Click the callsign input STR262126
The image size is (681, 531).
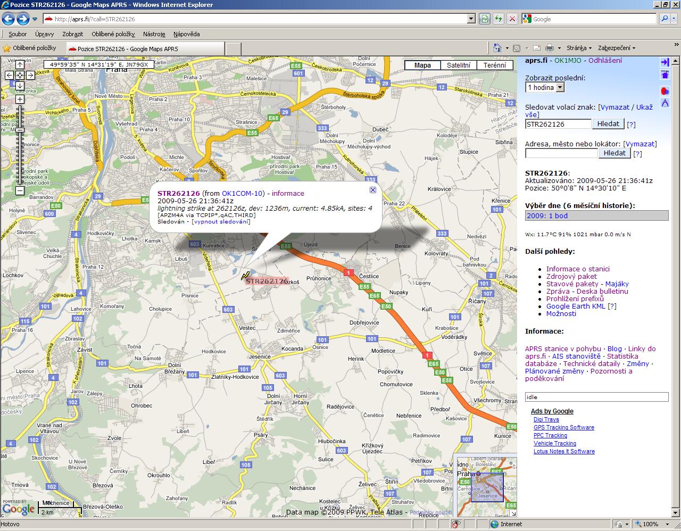coord(558,124)
